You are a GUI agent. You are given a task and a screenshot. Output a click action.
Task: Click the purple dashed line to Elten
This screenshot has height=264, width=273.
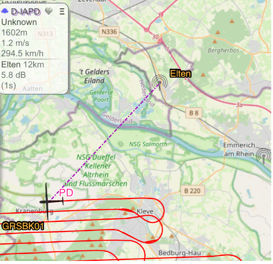(x=105, y=141)
